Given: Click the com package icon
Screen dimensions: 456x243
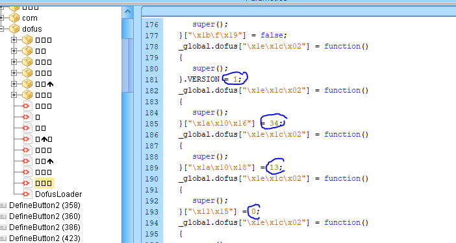Looking at the screenshot, I should pyautogui.click(x=14, y=18).
